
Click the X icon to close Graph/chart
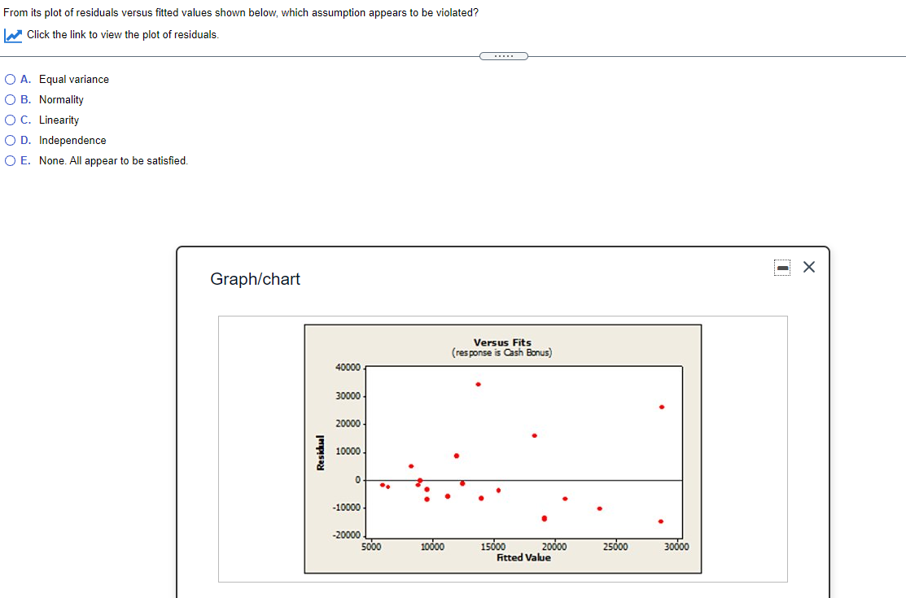tap(808, 266)
